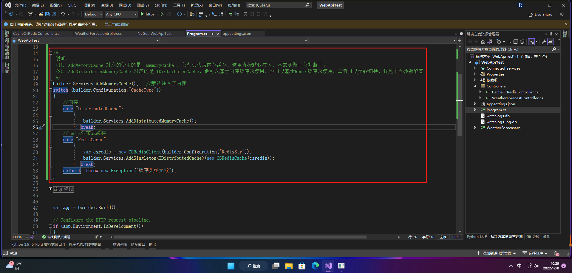
Task: Toggle nested files view in Solution Explorer
Action: (531, 42)
